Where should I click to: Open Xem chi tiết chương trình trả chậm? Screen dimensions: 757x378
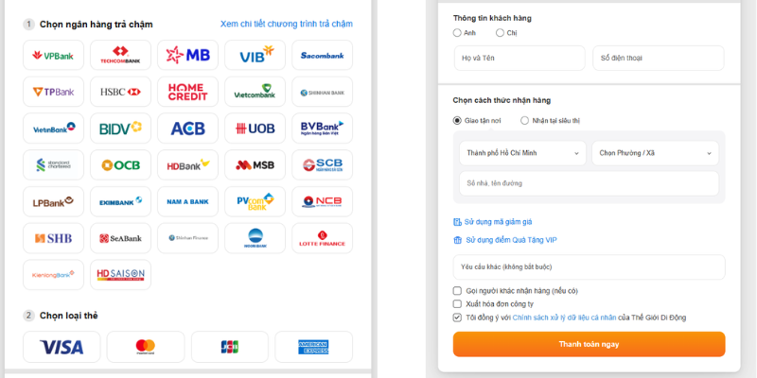tap(286, 24)
